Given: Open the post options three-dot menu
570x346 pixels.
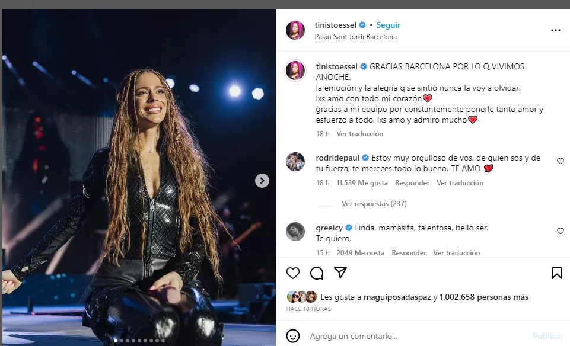Looking at the screenshot, I should point(555,30).
